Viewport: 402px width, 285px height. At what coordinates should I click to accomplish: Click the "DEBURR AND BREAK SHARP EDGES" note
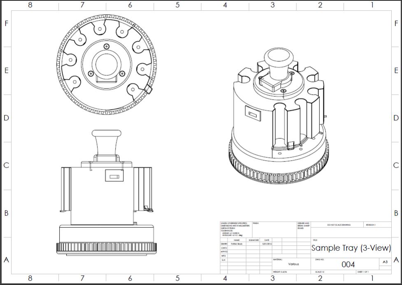click(304, 226)
